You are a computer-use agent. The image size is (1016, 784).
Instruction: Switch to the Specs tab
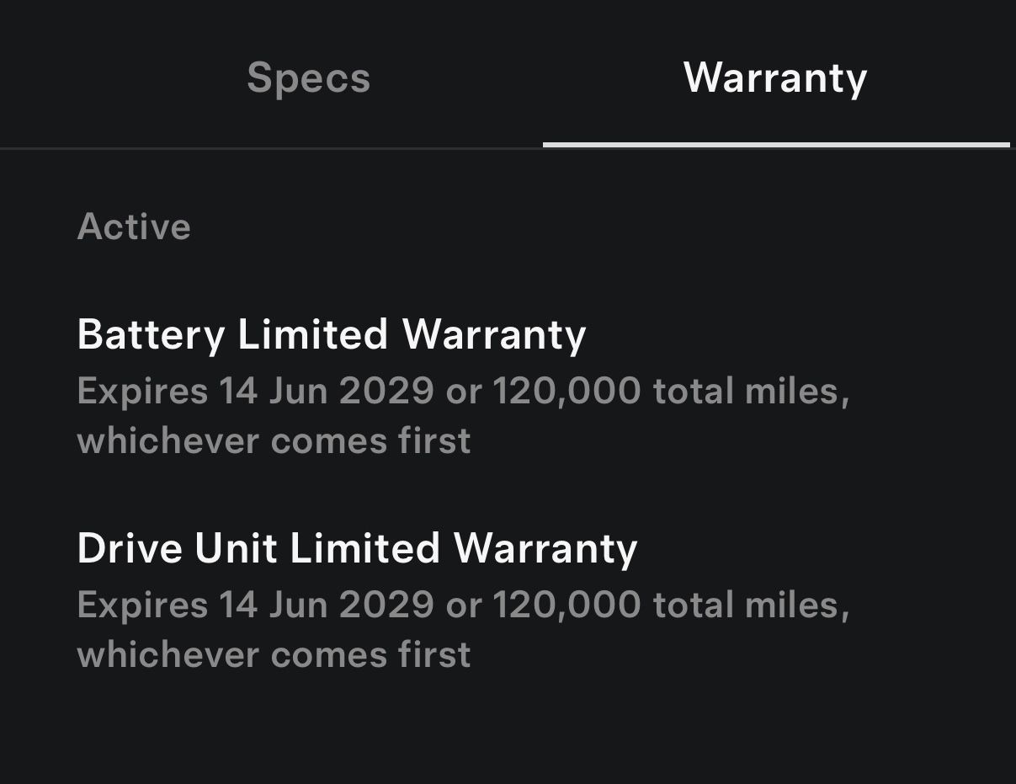coord(308,78)
